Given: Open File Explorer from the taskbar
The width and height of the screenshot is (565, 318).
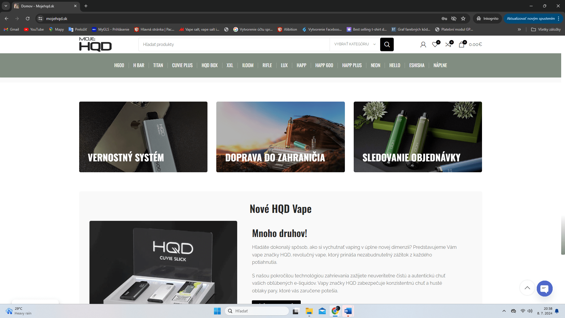Looking at the screenshot, I should click(x=309, y=311).
